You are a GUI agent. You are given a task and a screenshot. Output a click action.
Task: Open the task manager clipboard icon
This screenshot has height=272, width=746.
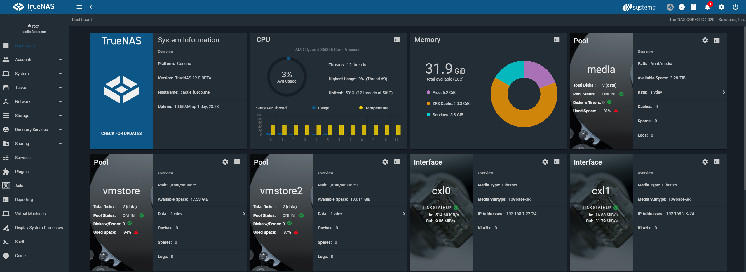pyautogui.click(x=693, y=7)
